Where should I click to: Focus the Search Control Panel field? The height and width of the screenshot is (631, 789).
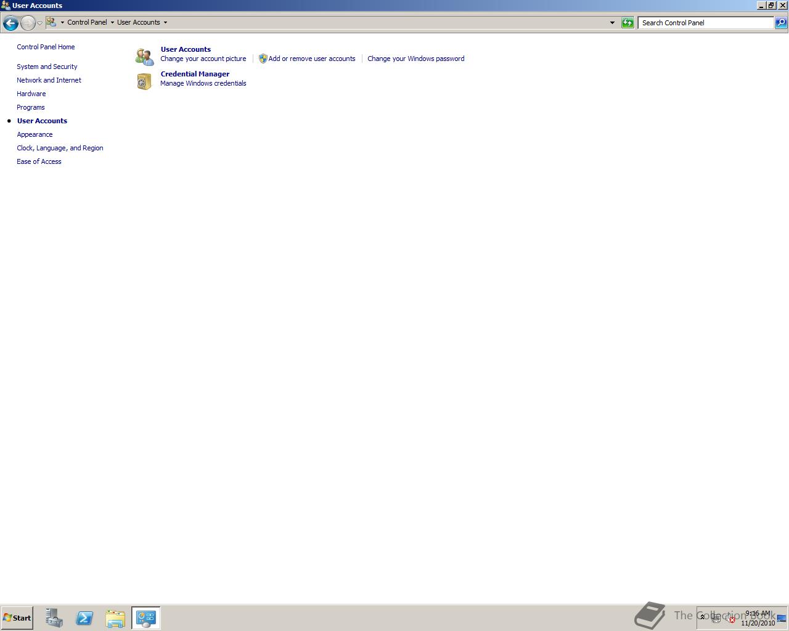(x=706, y=23)
